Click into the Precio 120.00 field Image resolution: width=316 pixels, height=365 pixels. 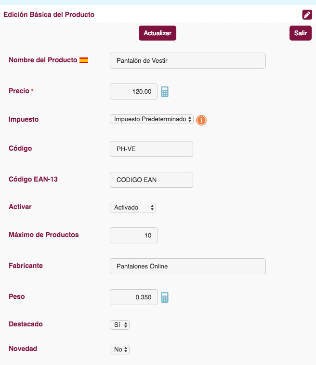[x=134, y=91]
